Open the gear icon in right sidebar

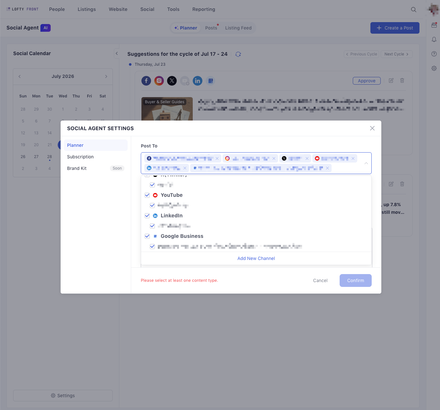(434, 68)
